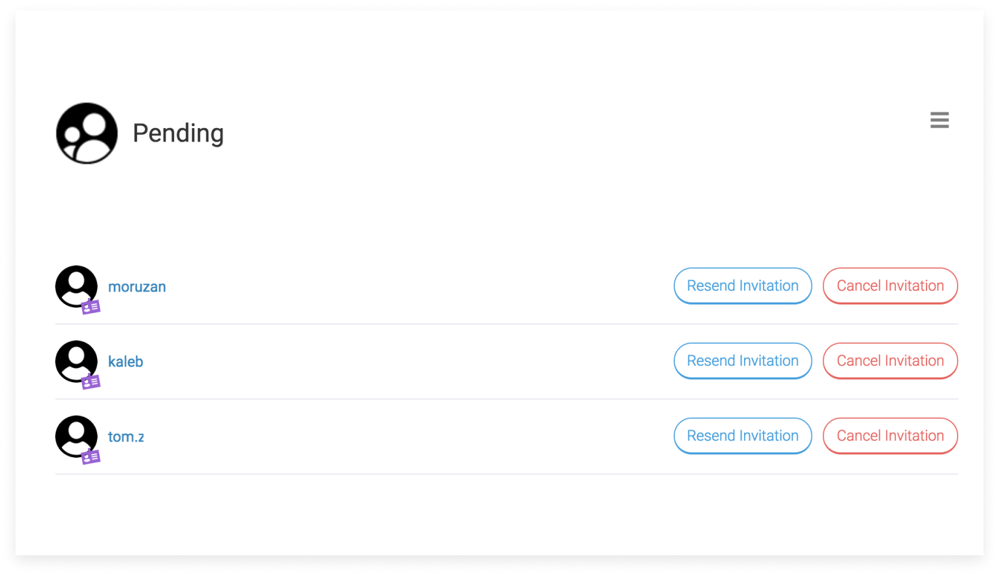Screen dimensions: 999x576
Task: Click the purple ID badge on tom.z
Action: [x=91, y=457]
